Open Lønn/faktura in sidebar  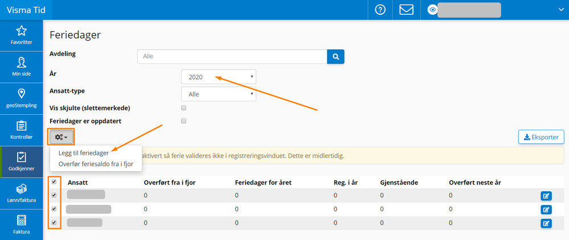coord(22,192)
